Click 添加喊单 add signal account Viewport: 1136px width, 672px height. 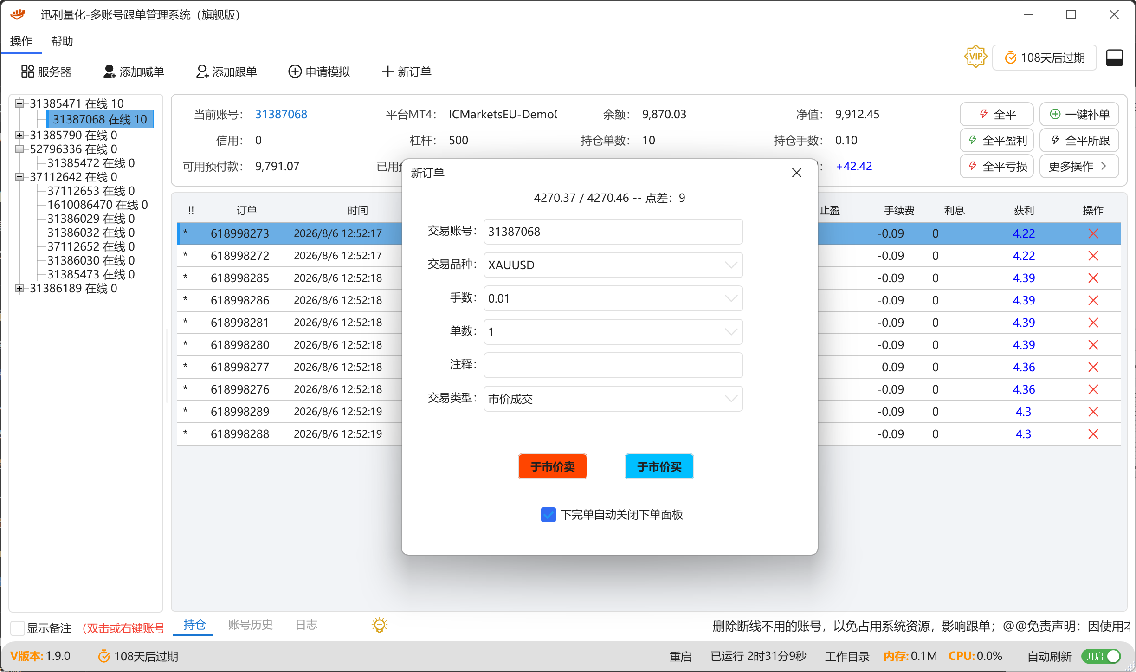pyautogui.click(x=133, y=71)
